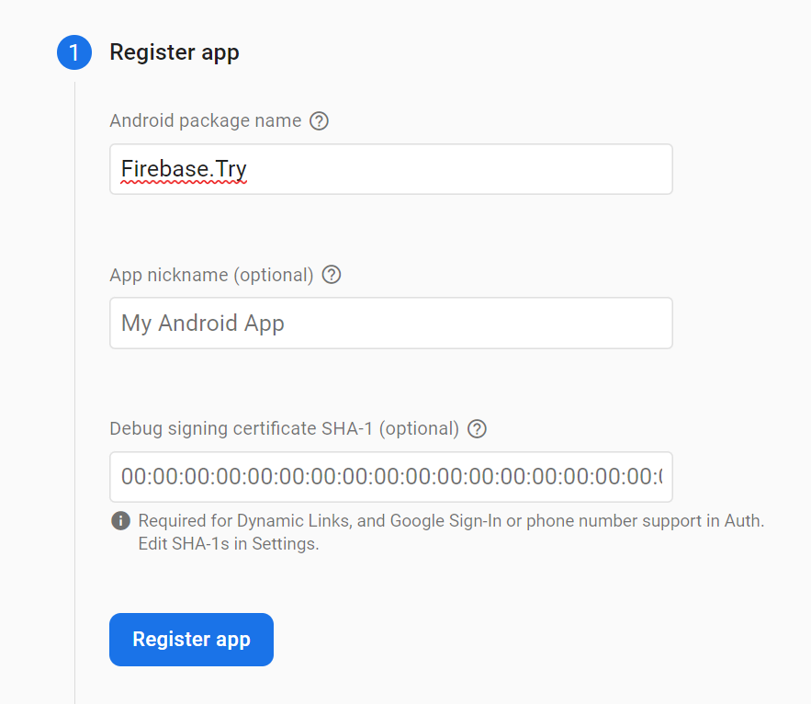This screenshot has width=811, height=704.
Task: Place cursor after Try in package name
Action: point(248,170)
